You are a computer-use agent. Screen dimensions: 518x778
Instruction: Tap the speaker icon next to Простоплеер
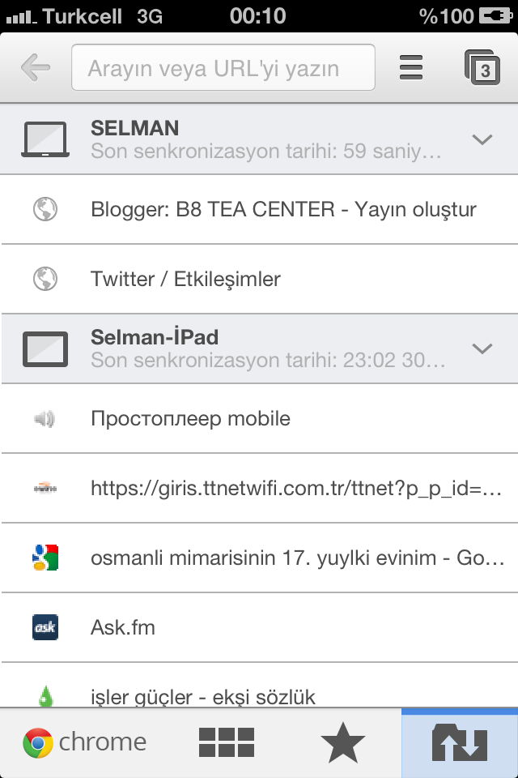coord(45,419)
